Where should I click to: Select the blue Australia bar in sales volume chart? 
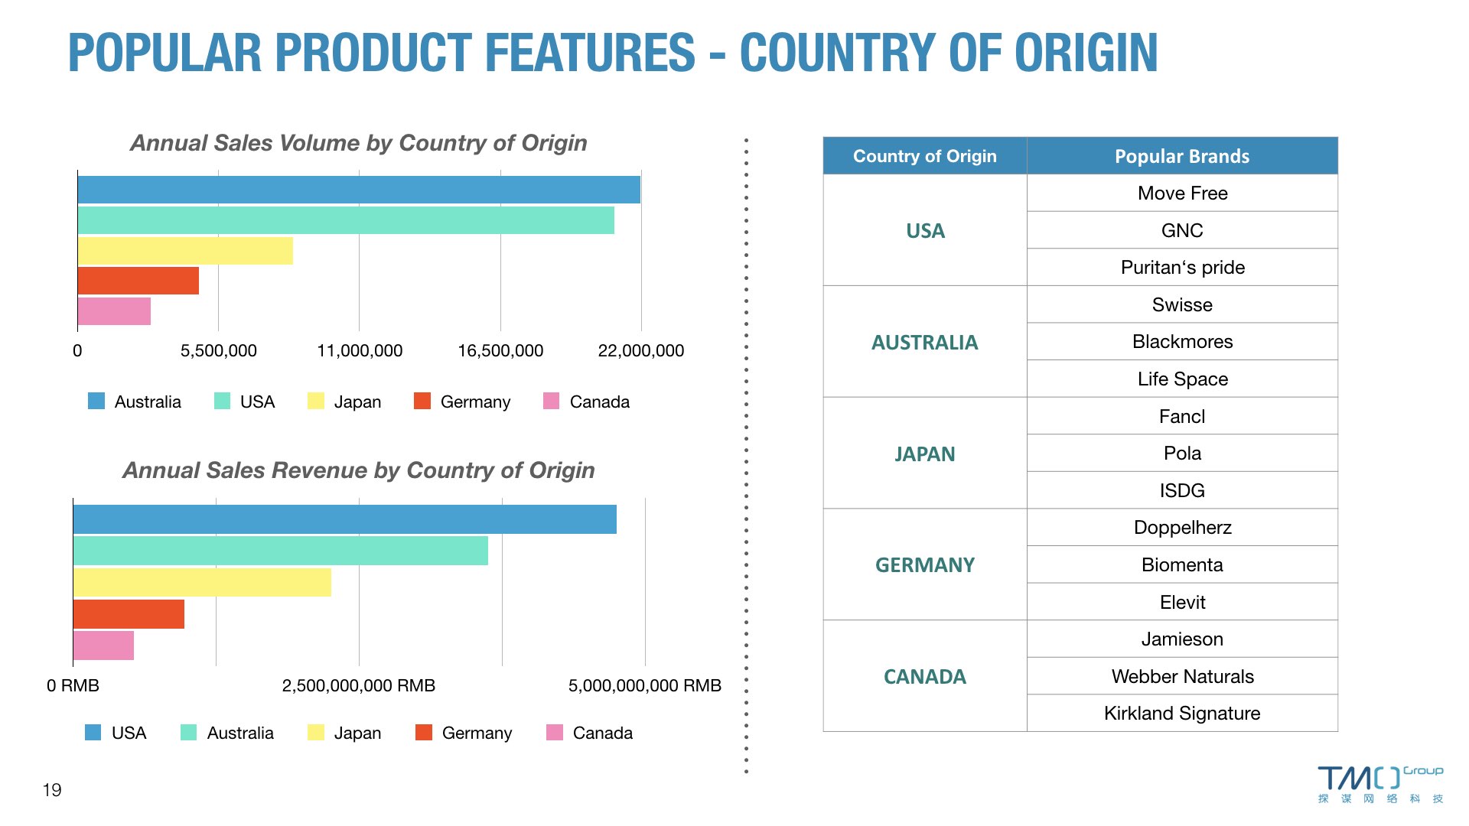click(359, 190)
